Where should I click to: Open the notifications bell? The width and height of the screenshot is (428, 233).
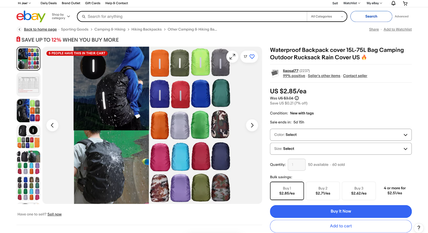[393, 3]
